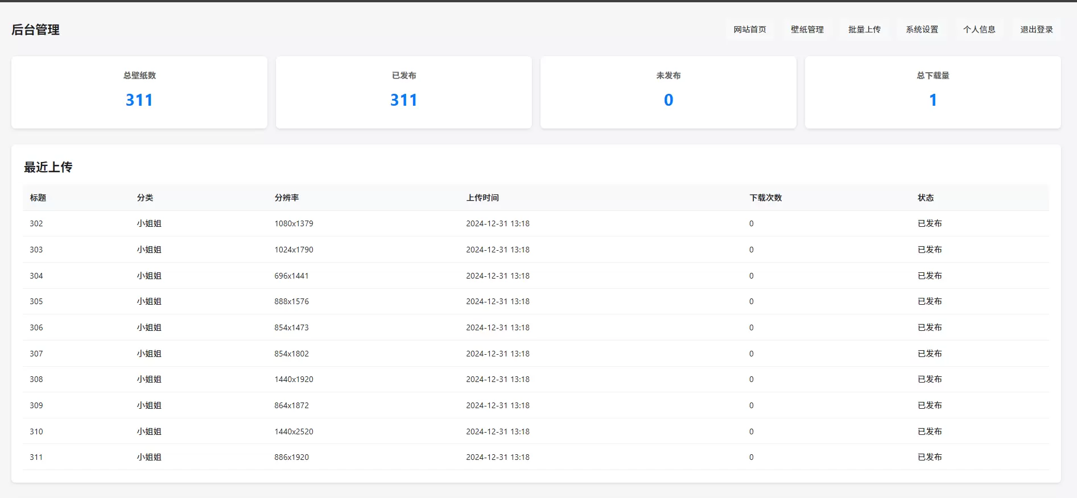This screenshot has height=498, width=1077.
Task: Click the 分辨率 column header
Action: [x=287, y=198]
